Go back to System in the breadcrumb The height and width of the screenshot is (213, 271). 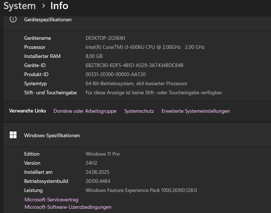tap(20, 6)
